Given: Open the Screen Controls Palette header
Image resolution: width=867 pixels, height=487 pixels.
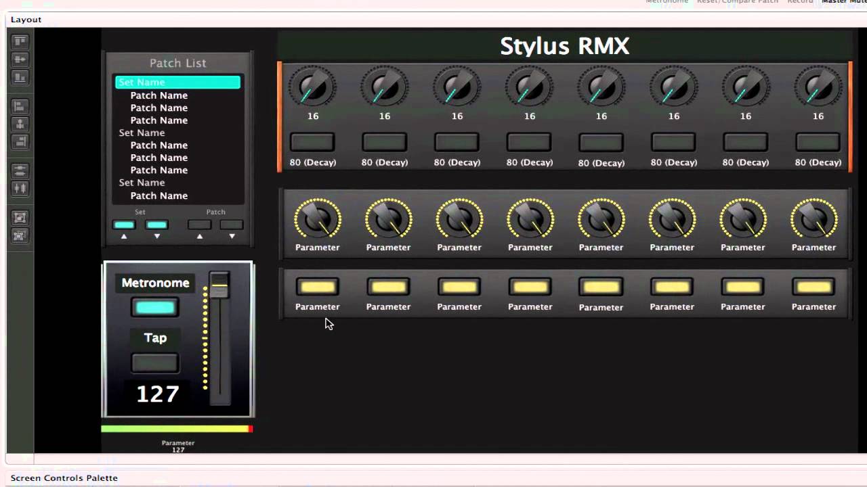Looking at the screenshot, I should (x=64, y=478).
